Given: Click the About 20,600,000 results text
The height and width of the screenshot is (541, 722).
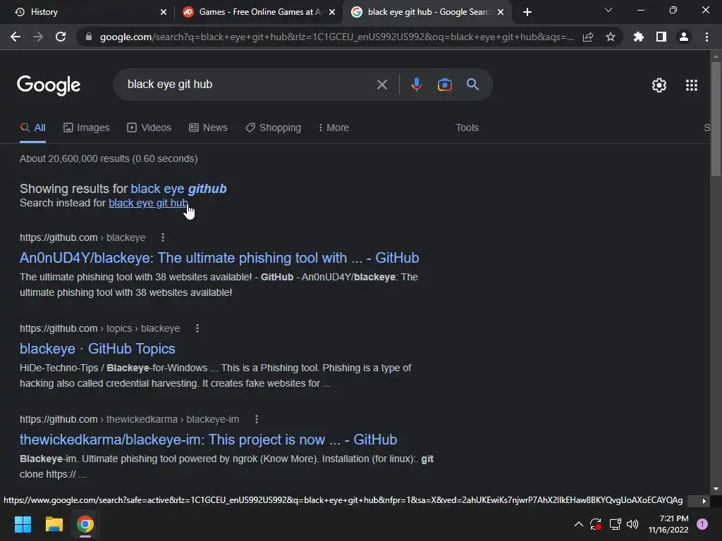Looking at the screenshot, I should (109, 158).
